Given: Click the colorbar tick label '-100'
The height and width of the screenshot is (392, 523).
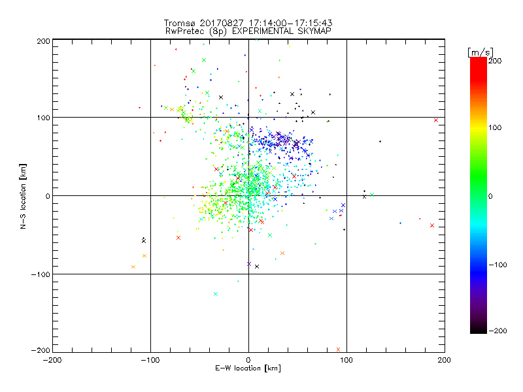Looking at the screenshot, I should point(498,265).
